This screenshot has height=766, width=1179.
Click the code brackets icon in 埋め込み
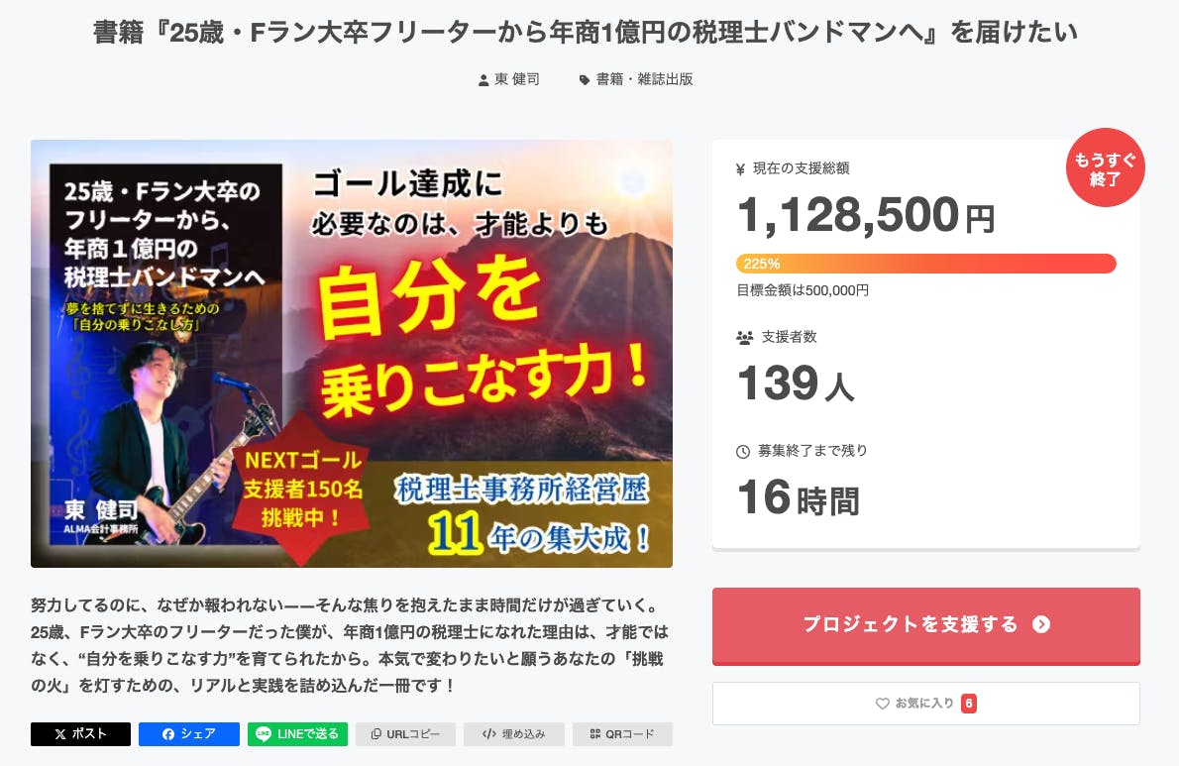click(488, 734)
